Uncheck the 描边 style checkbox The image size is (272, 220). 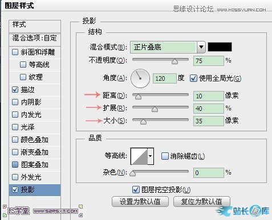(x=15, y=90)
